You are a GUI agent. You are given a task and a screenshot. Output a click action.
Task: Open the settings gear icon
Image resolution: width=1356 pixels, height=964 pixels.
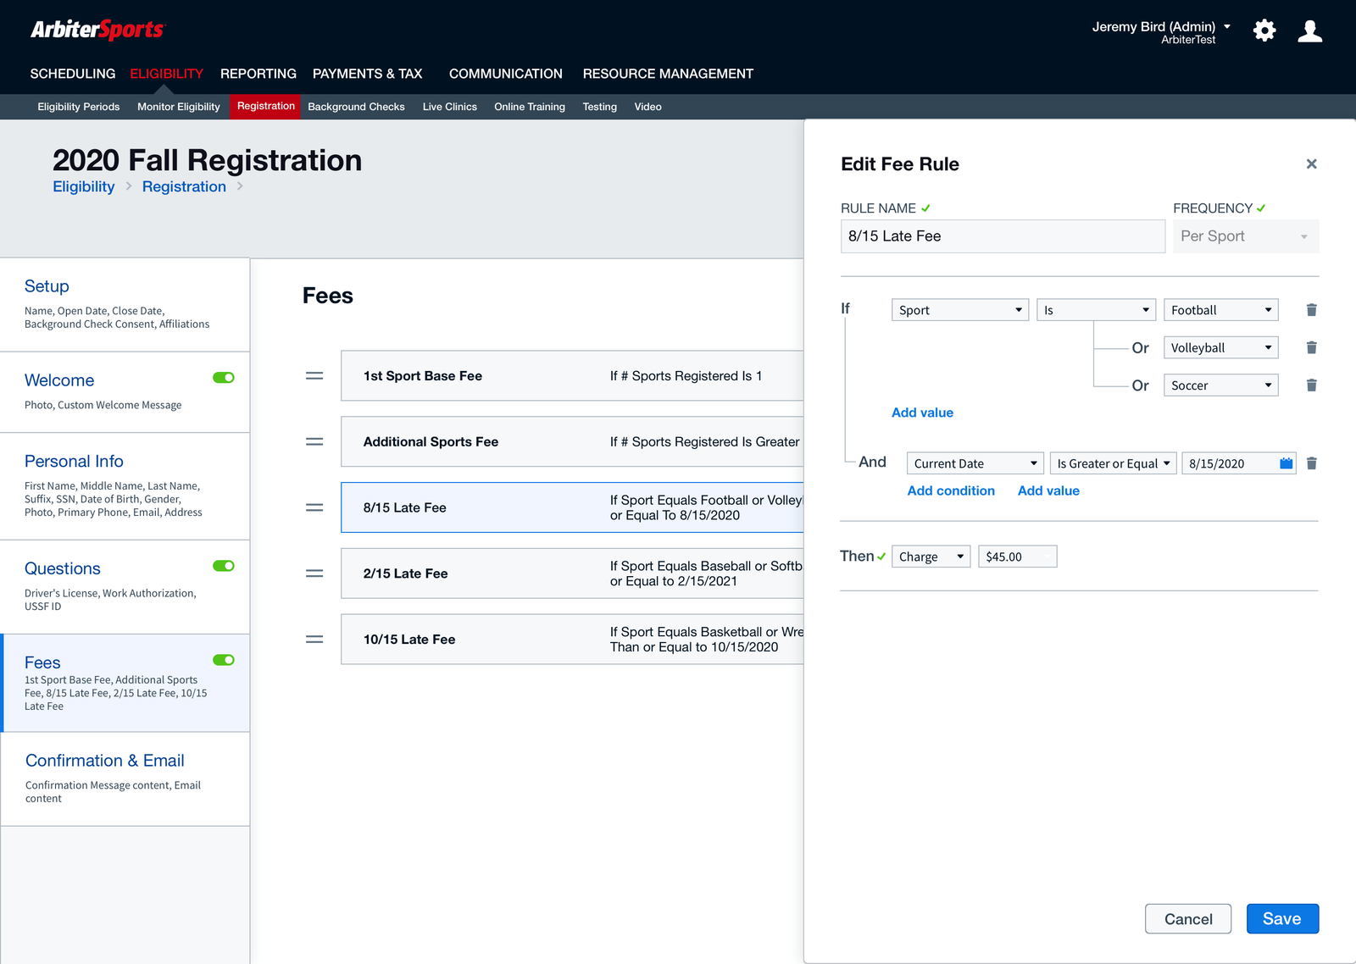tap(1264, 31)
